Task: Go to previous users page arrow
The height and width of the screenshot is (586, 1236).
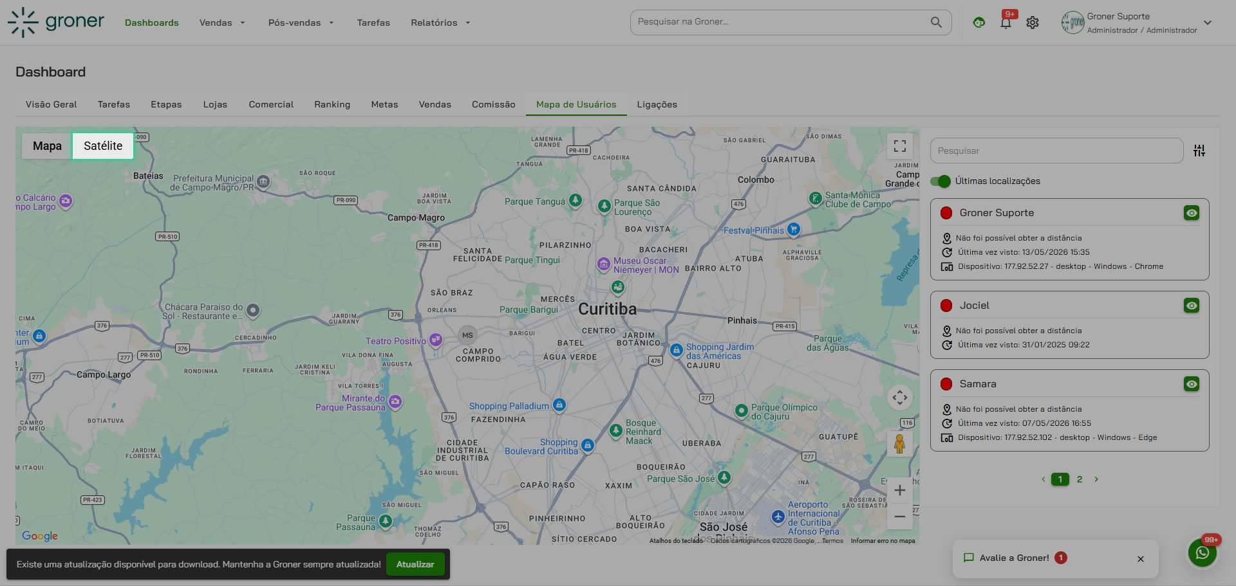Action: 1044,479
